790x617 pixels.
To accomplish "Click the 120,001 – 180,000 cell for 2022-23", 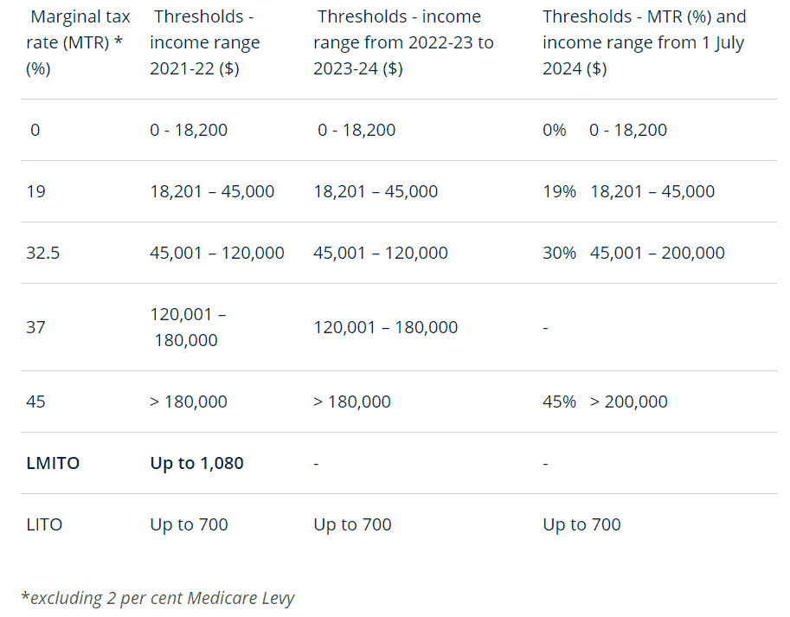I will [x=386, y=327].
